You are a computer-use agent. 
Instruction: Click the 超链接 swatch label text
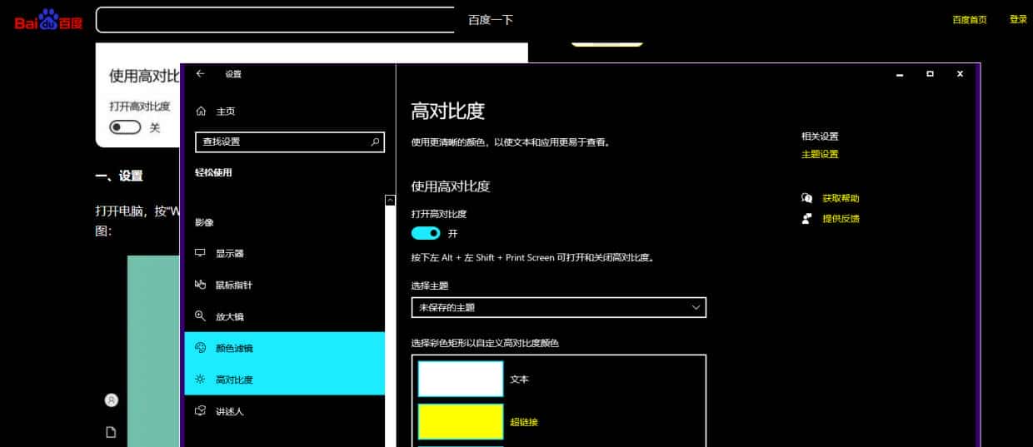524,422
